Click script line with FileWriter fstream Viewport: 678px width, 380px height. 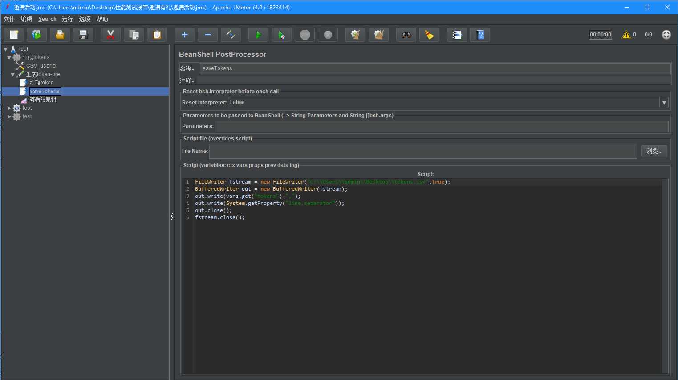point(322,182)
